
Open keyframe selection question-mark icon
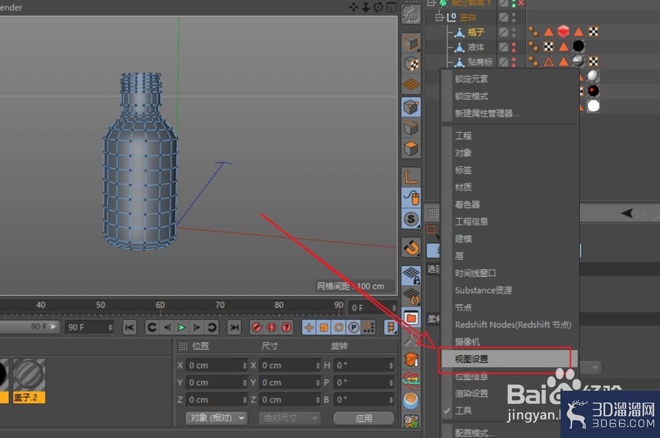click(x=287, y=327)
